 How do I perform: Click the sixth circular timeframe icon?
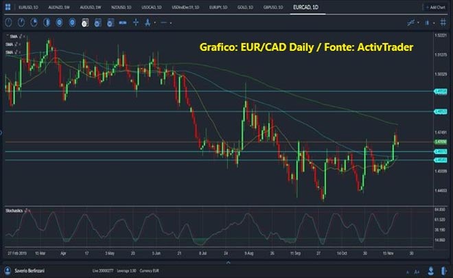(71, 22)
